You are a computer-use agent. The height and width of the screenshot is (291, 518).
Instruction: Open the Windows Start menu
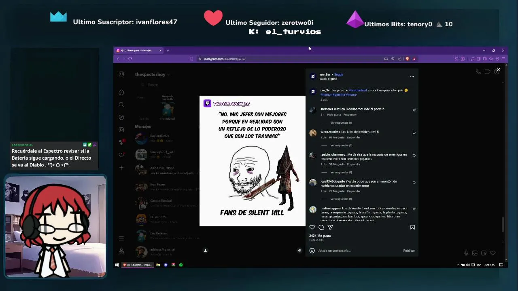click(117, 265)
